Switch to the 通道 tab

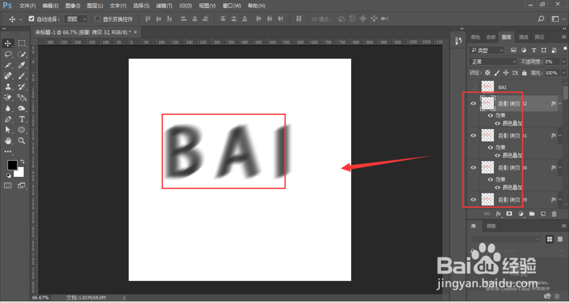click(x=523, y=37)
